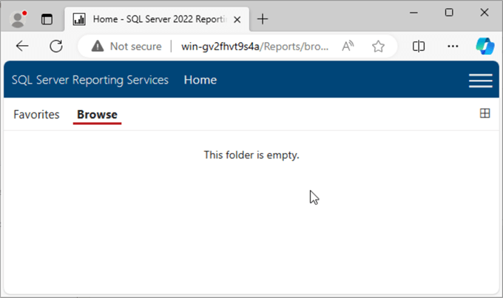
Task: Close the browser window
Action: [485, 13]
